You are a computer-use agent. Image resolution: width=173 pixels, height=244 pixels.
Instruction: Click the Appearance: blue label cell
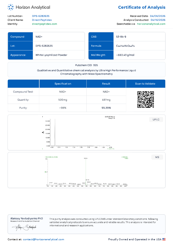click(21, 55)
